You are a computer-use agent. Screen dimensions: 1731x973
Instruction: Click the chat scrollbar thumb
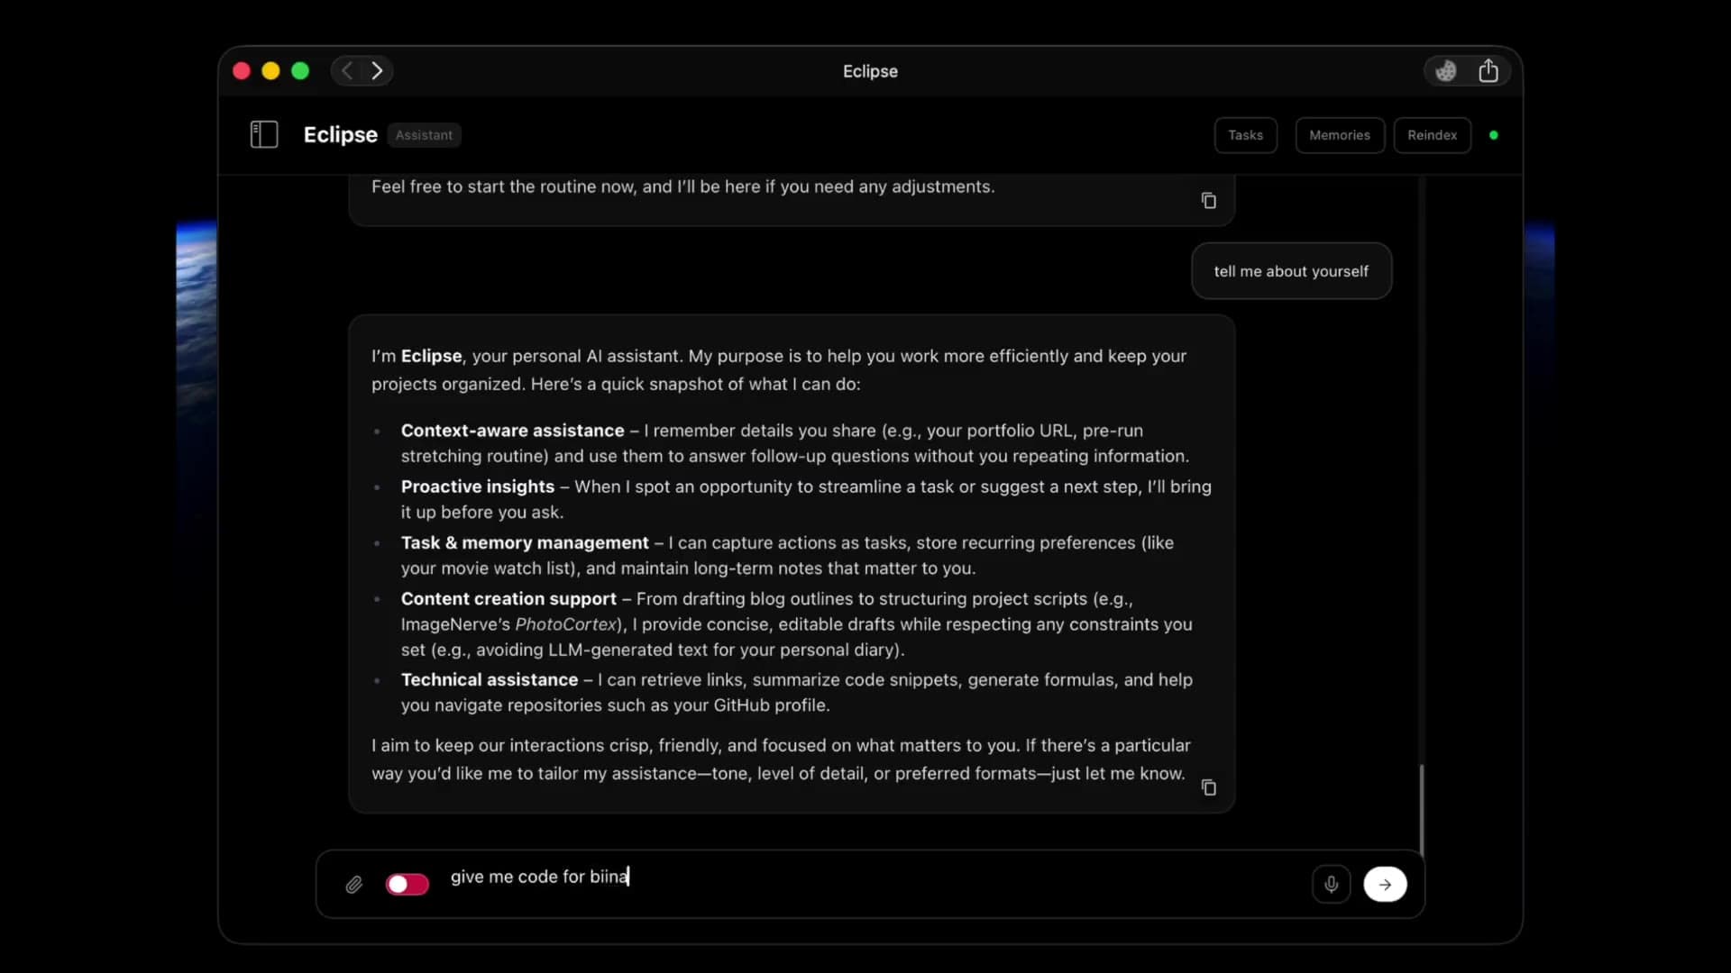click(x=1422, y=809)
